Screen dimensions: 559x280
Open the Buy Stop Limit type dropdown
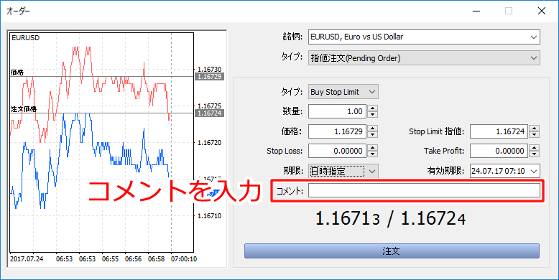tap(343, 92)
